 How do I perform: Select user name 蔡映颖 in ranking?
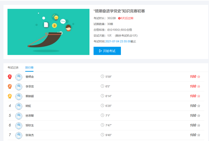(30, 96)
